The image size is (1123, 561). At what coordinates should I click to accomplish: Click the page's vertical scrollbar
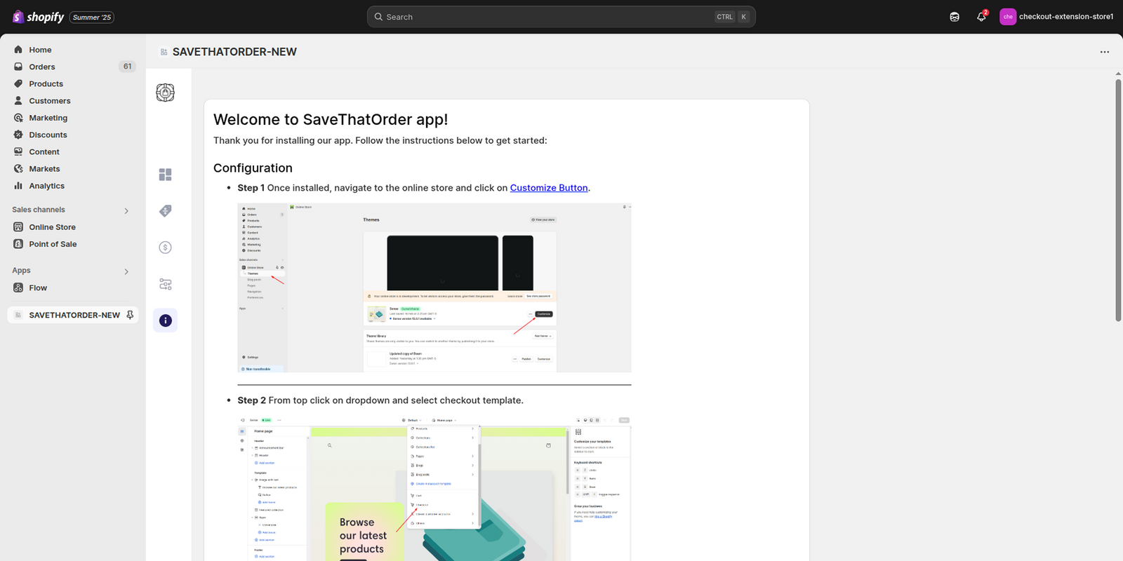(x=1118, y=200)
